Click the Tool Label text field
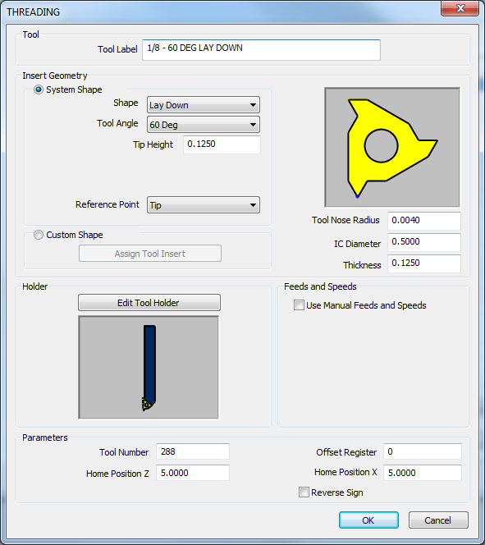 [x=261, y=50]
